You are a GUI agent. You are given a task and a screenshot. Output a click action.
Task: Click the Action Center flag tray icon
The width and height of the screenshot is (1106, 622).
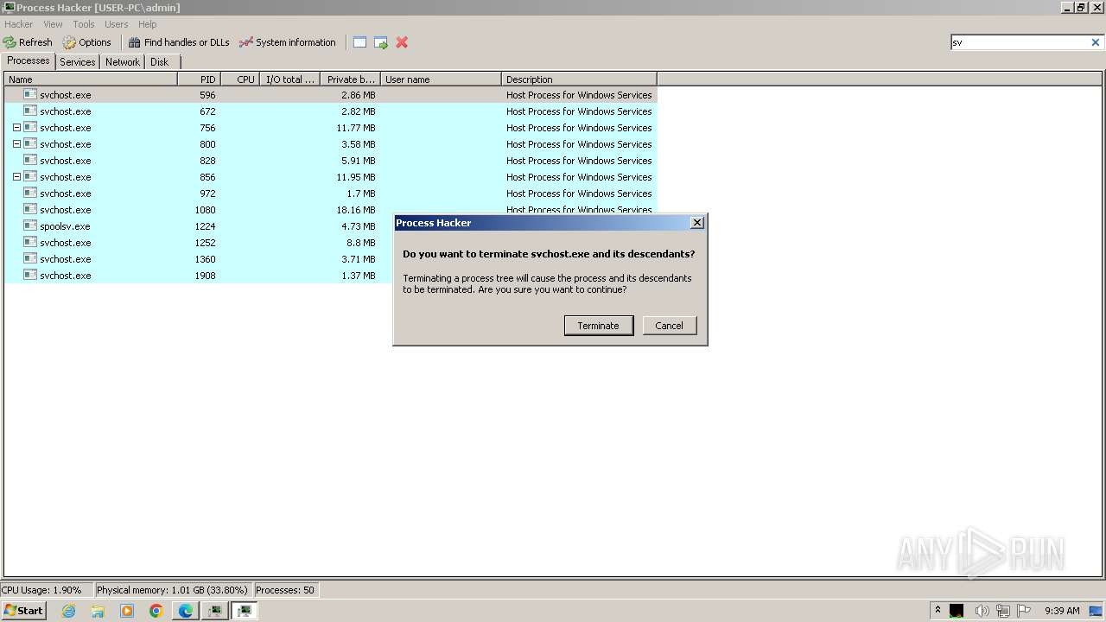(x=1025, y=611)
